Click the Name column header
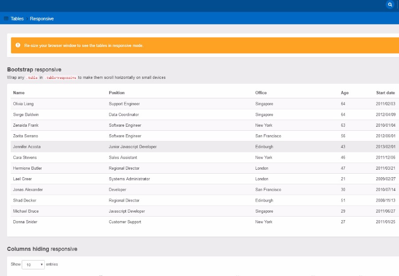Screen dimensions: 399x276 19,93
